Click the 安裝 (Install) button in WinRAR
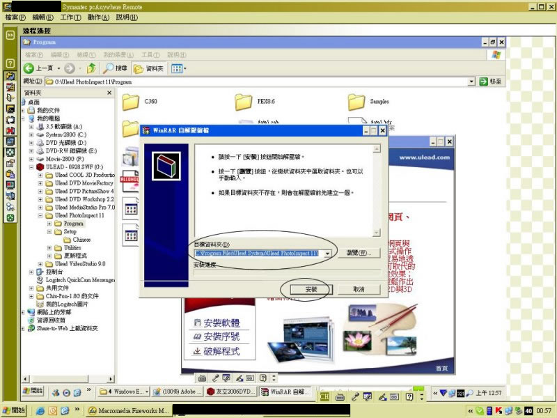Screen dimensions: 557x418 pyautogui.click(x=311, y=289)
